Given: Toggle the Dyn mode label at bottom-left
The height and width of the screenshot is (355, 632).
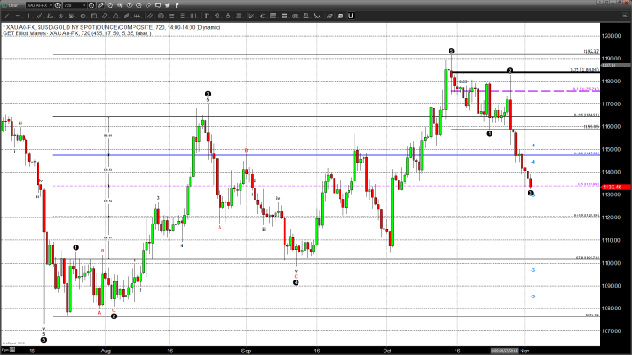Looking at the screenshot, I should 6,350.
